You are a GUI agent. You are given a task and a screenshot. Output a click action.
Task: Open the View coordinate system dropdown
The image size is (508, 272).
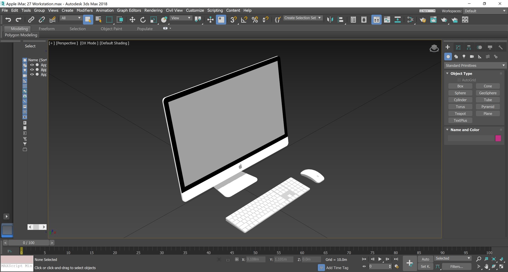point(181,18)
